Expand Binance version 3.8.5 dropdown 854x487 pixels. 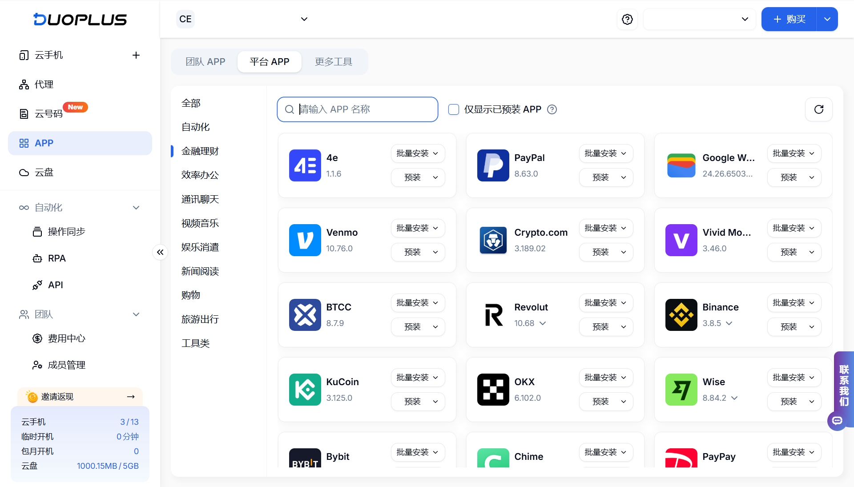729,323
